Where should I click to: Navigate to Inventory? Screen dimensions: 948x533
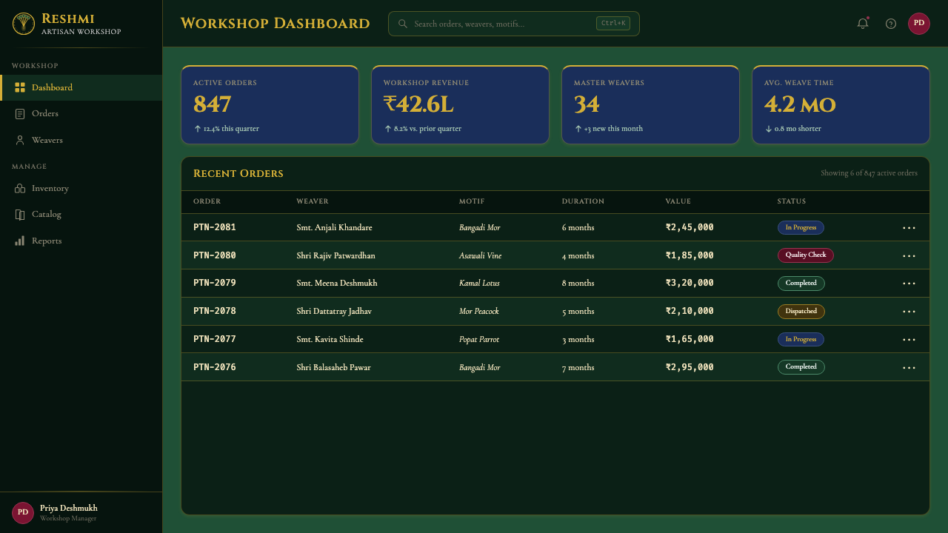pos(81,188)
